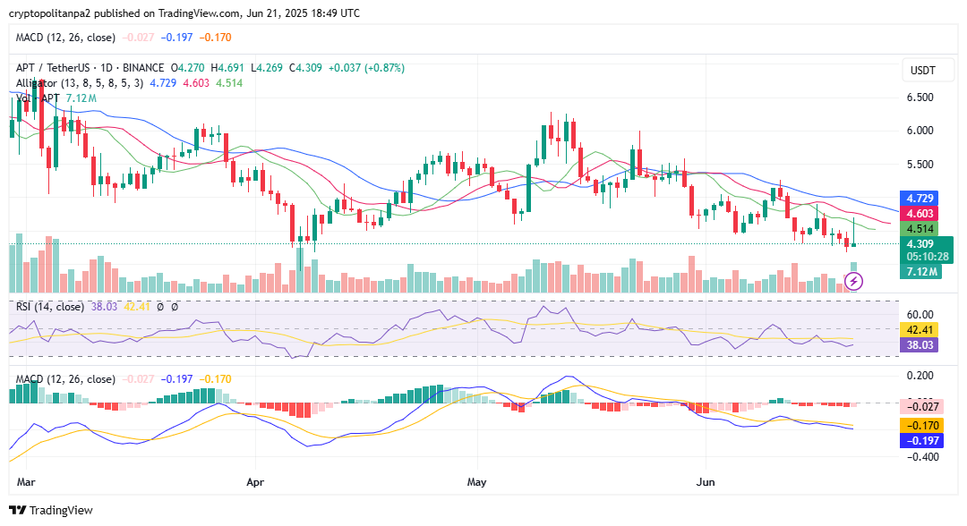Select the pink 4.603 price label

pyautogui.click(x=921, y=214)
